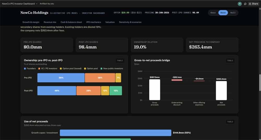Show table view for Ownership chart

[120, 61]
